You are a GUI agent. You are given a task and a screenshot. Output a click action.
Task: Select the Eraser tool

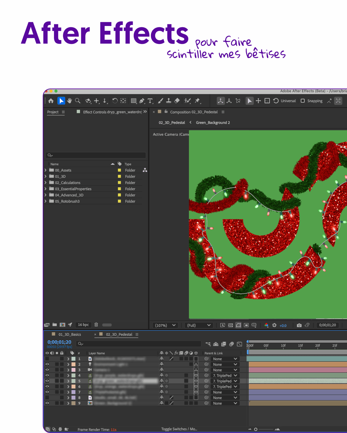177,101
